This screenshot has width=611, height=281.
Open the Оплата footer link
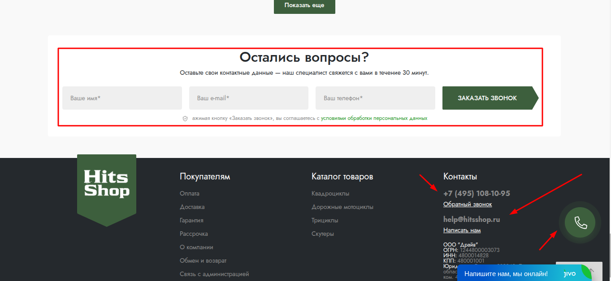190,194
